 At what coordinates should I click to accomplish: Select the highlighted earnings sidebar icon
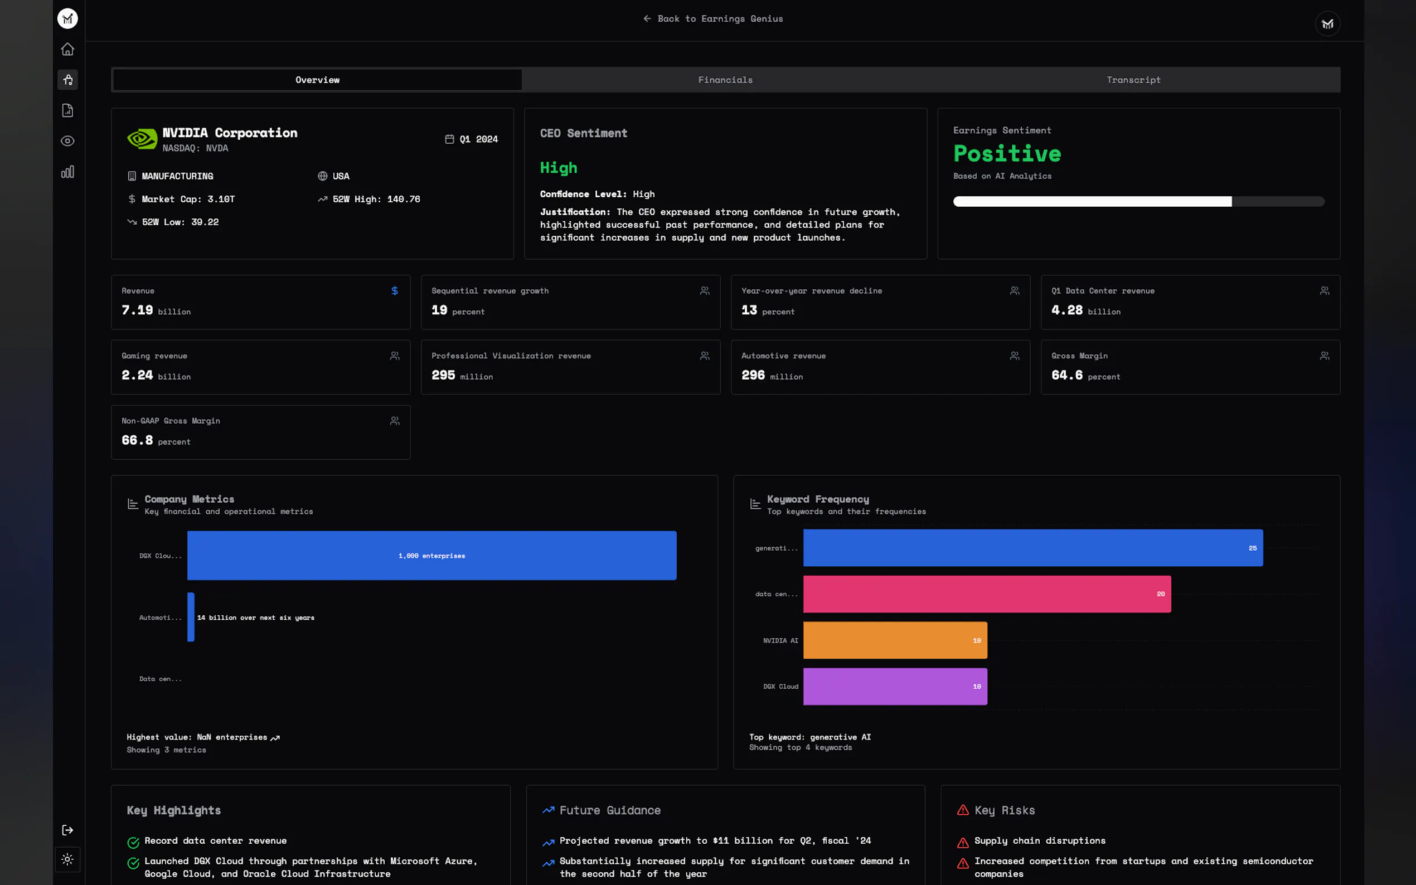pos(67,80)
